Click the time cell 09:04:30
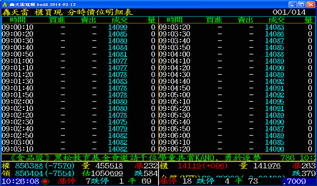 (x=174, y=75)
